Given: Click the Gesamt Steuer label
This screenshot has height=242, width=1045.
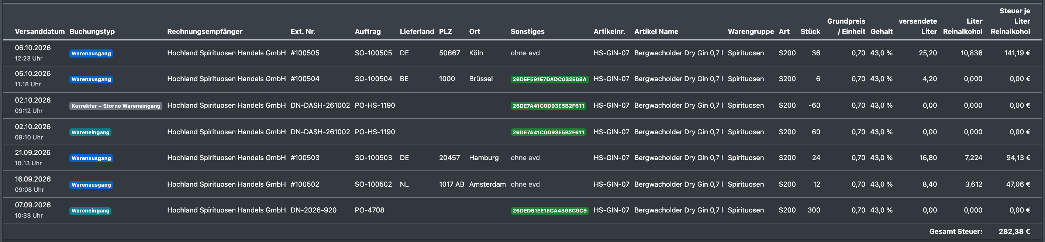Looking at the screenshot, I should (956, 232).
